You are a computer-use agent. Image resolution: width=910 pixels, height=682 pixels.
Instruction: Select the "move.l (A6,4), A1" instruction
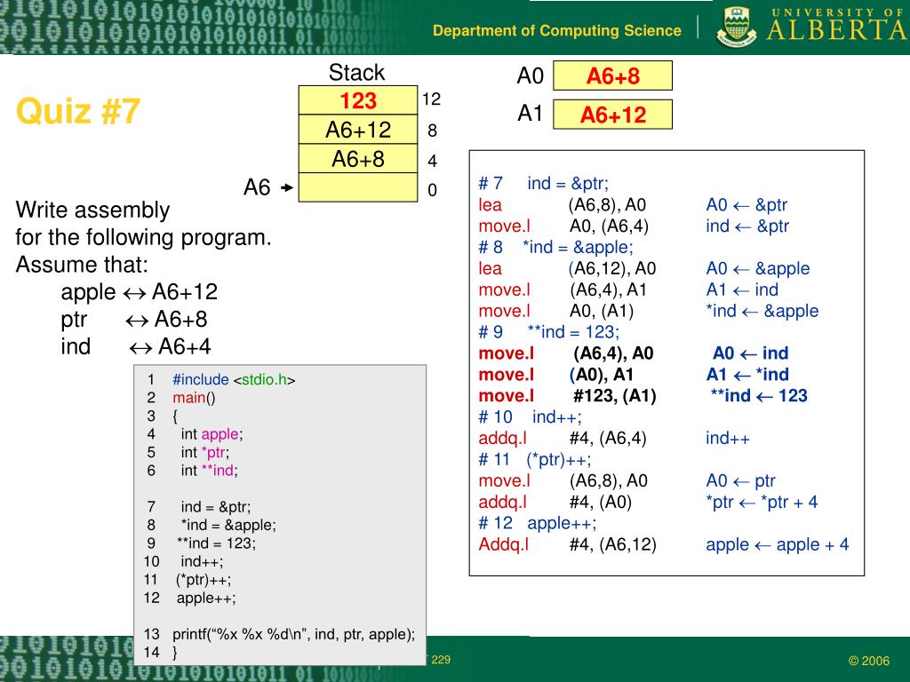pos(563,289)
